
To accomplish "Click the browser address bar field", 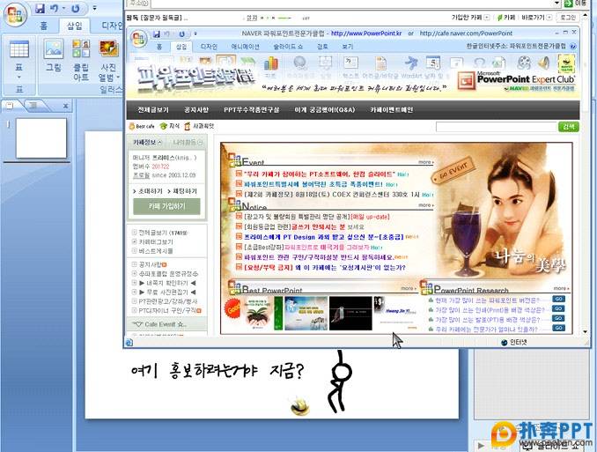I will tap(352, 4).
